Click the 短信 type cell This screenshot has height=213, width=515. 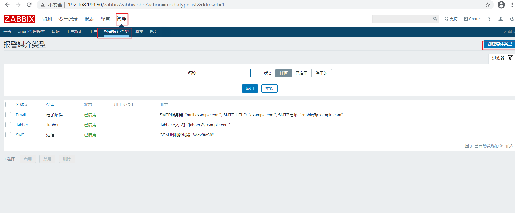click(50, 135)
